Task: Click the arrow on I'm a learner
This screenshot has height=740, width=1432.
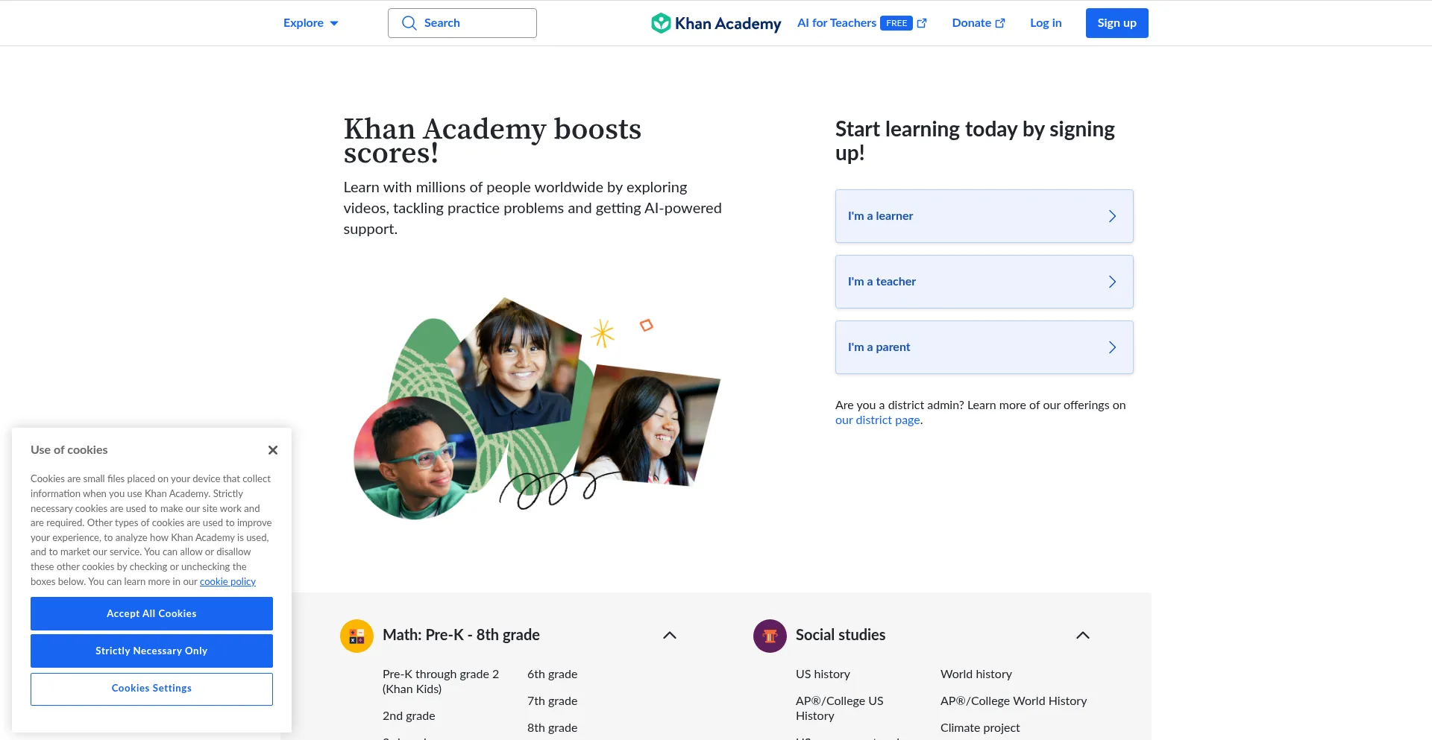Action: click(1112, 216)
